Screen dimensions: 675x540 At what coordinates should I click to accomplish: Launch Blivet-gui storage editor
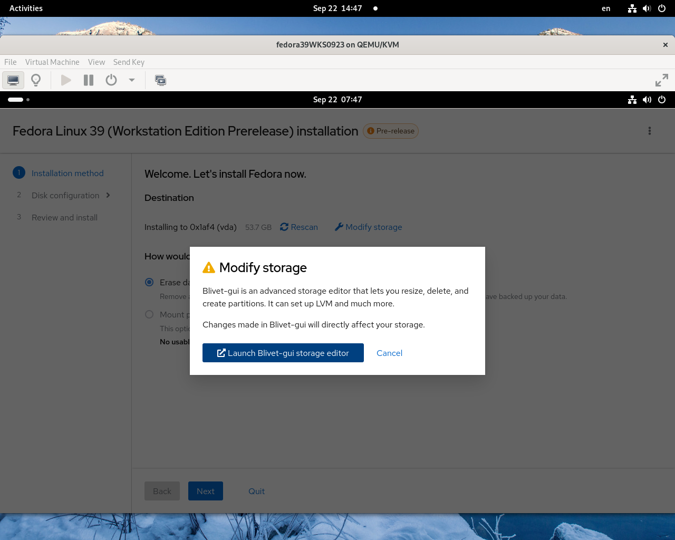tap(283, 353)
